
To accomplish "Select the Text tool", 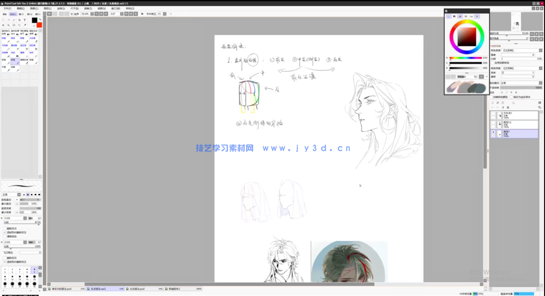I will [25, 20].
